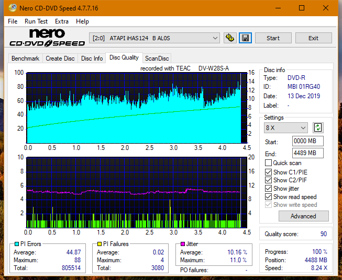Click the disc type DVD-R

point(296,78)
